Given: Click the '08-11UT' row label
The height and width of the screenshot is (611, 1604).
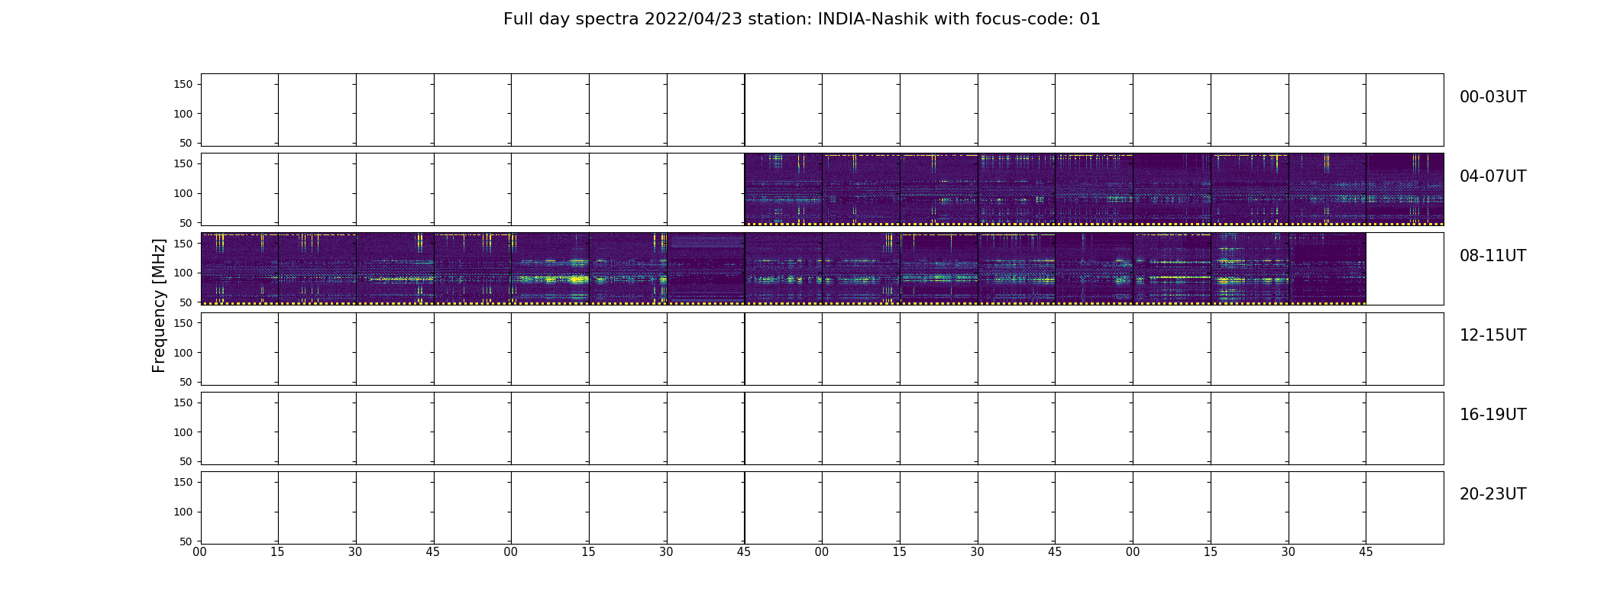Looking at the screenshot, I should pyautogui.click(x=1492, y=256).
